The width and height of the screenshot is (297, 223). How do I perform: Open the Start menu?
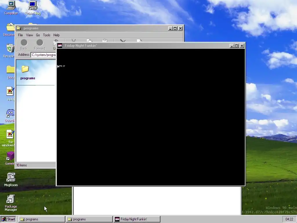pyautogui.click(x=8, y=219)
